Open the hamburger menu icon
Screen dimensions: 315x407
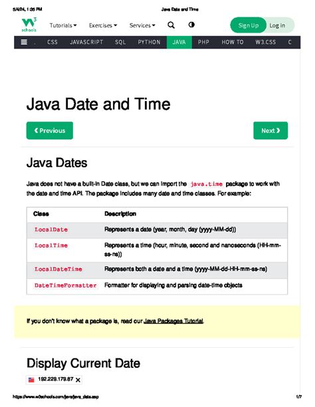click(x=24, y=42)
